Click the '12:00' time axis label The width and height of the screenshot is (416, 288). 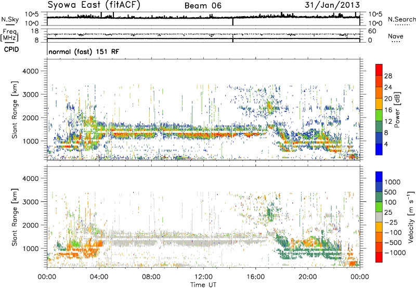(203, 277)
